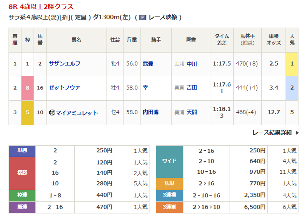Click the pink frame number 8 cell
307x217 pixels.
tap(27, 88)
